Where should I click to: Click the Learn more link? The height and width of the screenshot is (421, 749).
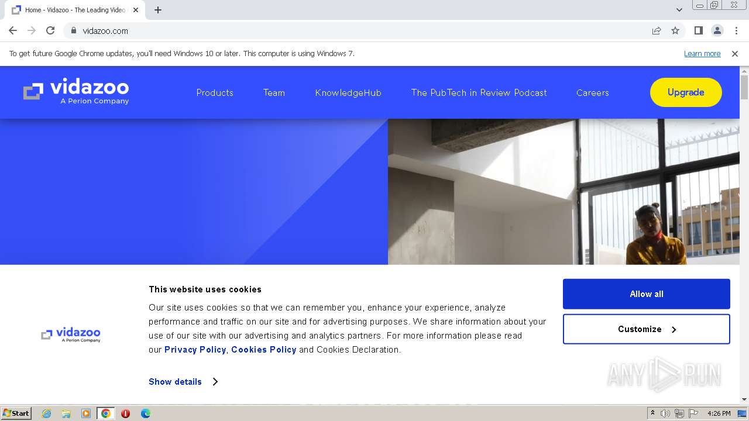coord(702,54)
